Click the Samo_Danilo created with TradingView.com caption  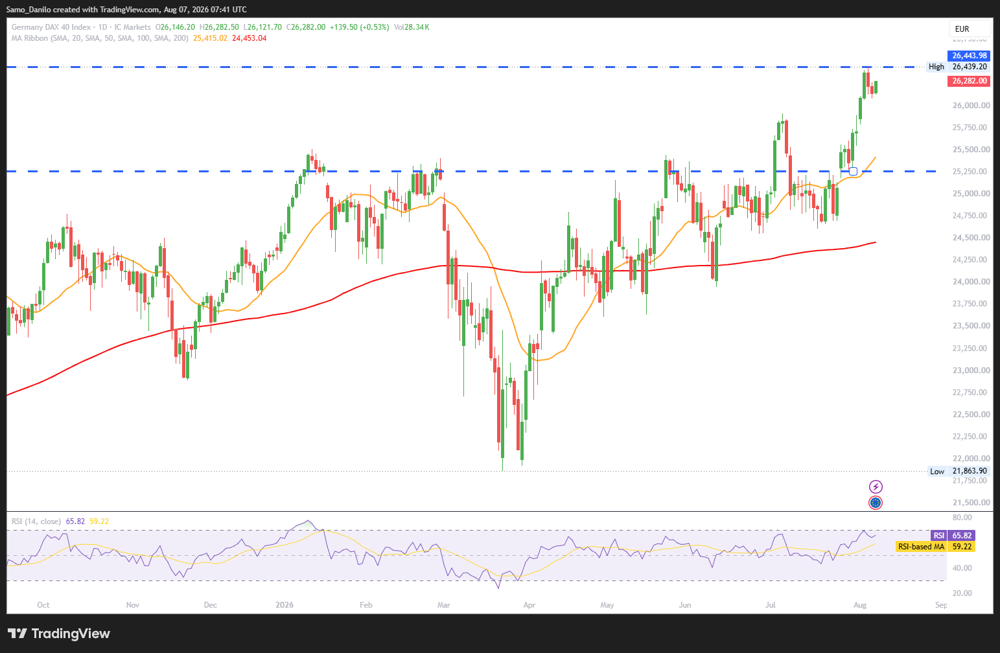[126, 9]
